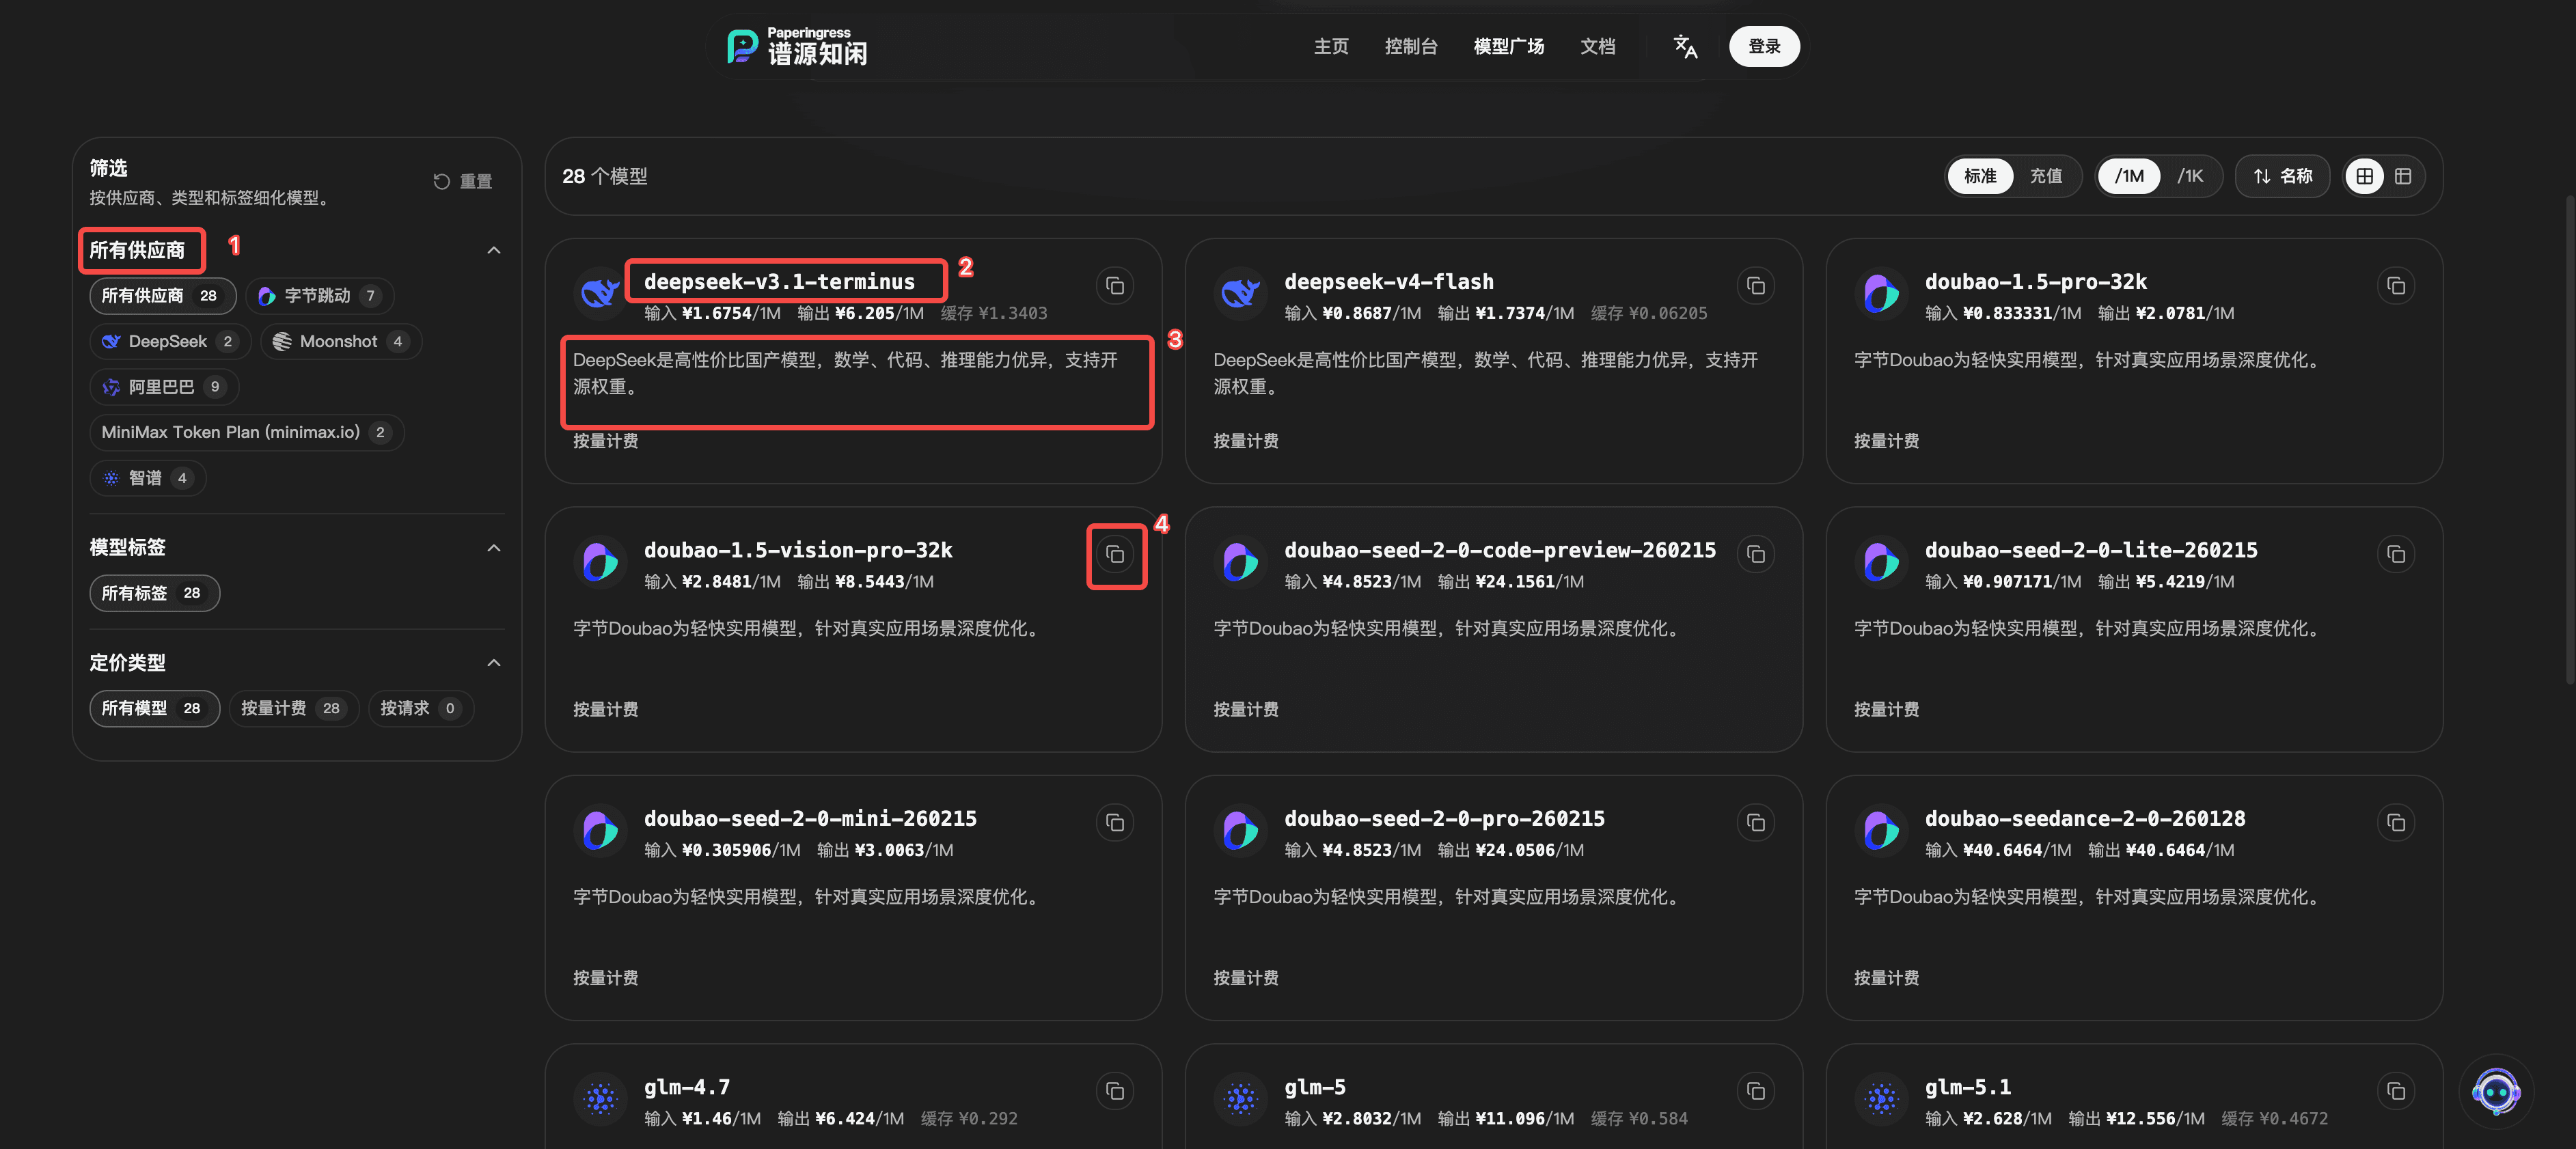Filter by DeepSeek provider
The height and width of the screenshot is (1149, 2576).
(169, 342)
